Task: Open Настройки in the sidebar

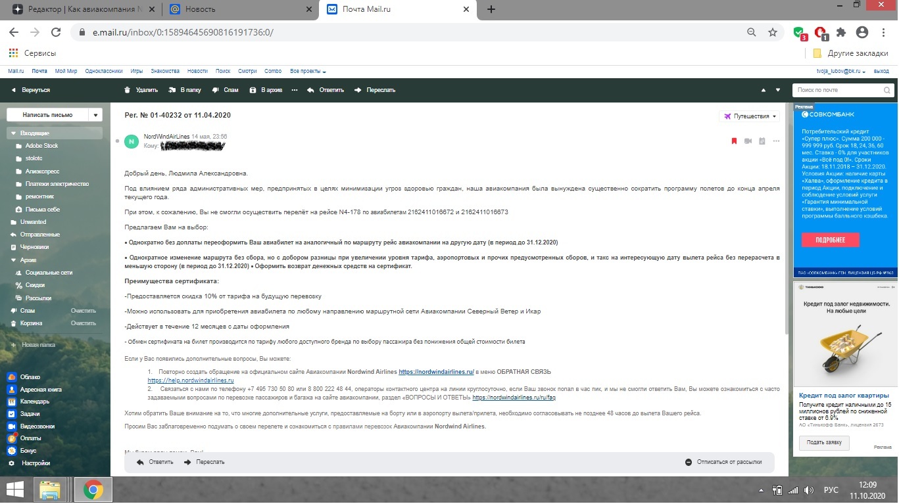Action: [x=36, y=463]
